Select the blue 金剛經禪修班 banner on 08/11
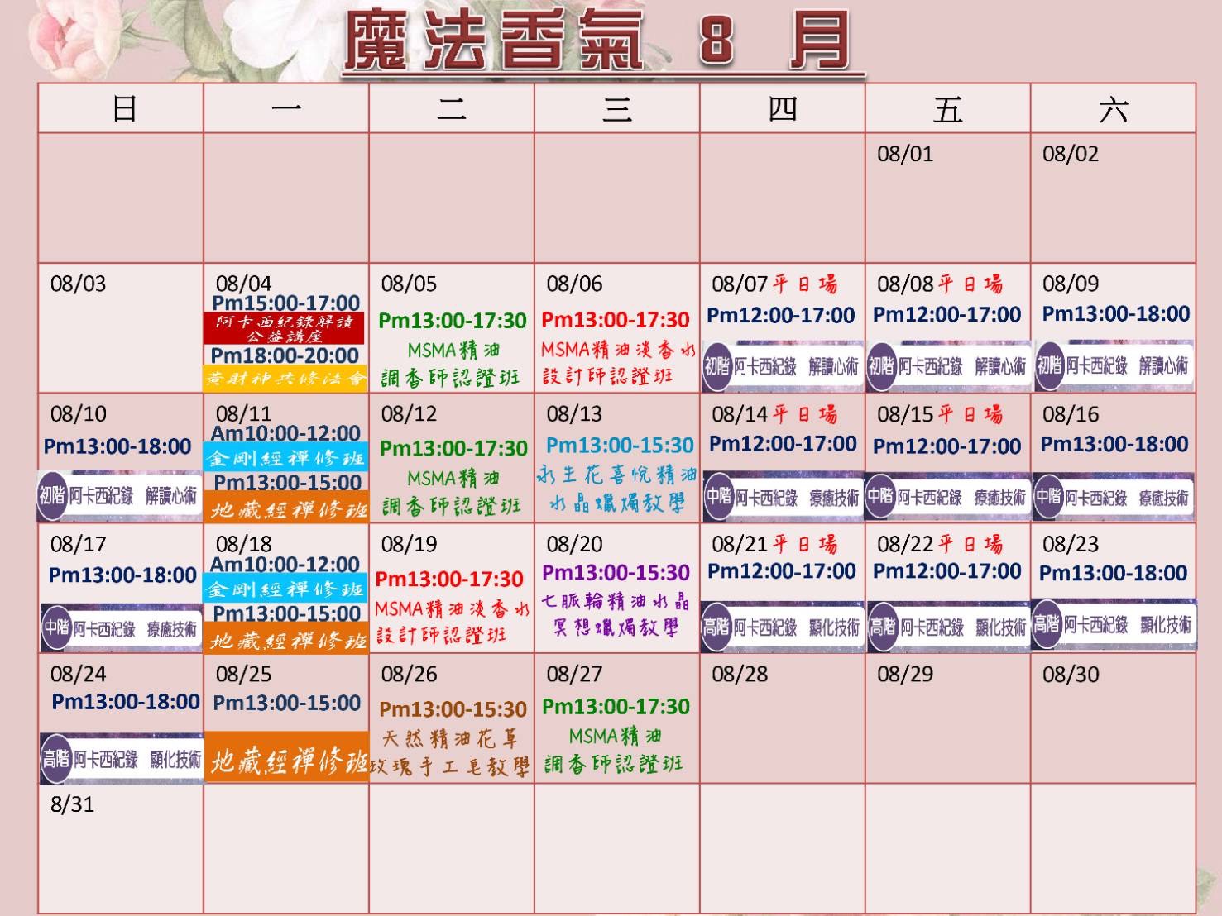Screen dimensions: 1222x916 pos(285,457)
